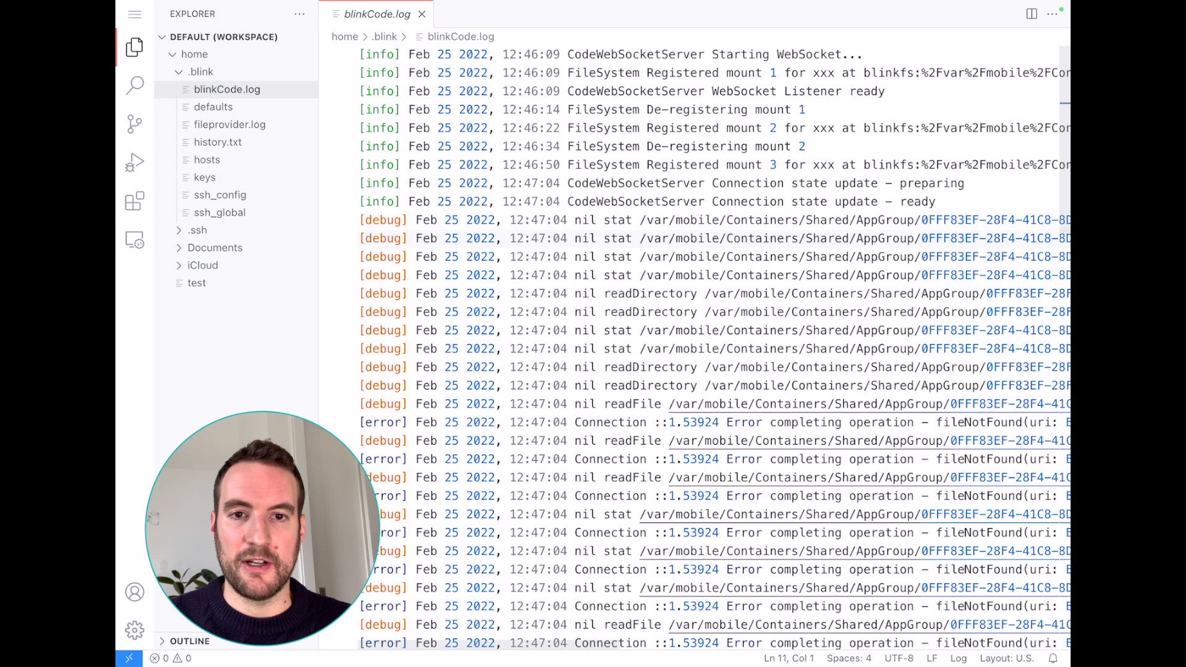Click Spaces: 4 indentation setting
The height and width of the screenshot is (667, 1186).
coord(849,658)
